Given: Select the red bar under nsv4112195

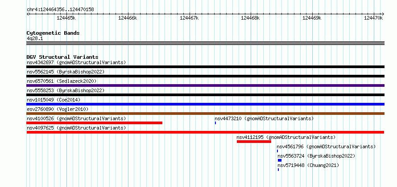Looking at the screenshot, I should point(254,142).
